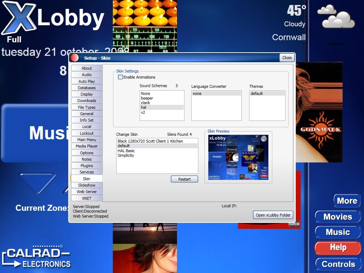
Task: Choose Black 1280x720 Scott Client 1 Kitchen skin
Action: coord(157,141)
